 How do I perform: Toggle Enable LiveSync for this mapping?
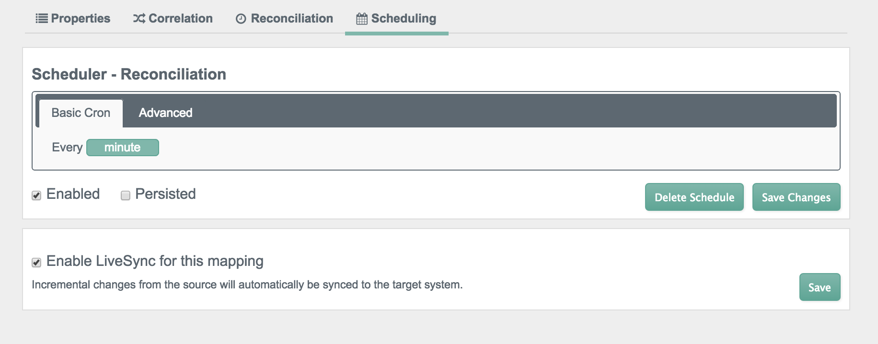point(36,262)
